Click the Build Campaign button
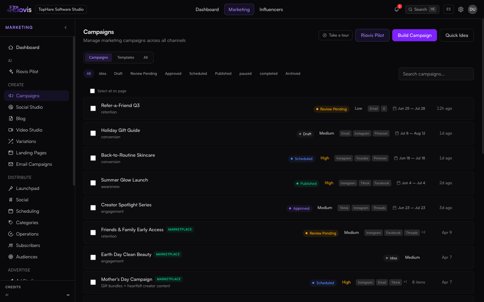 414,35
